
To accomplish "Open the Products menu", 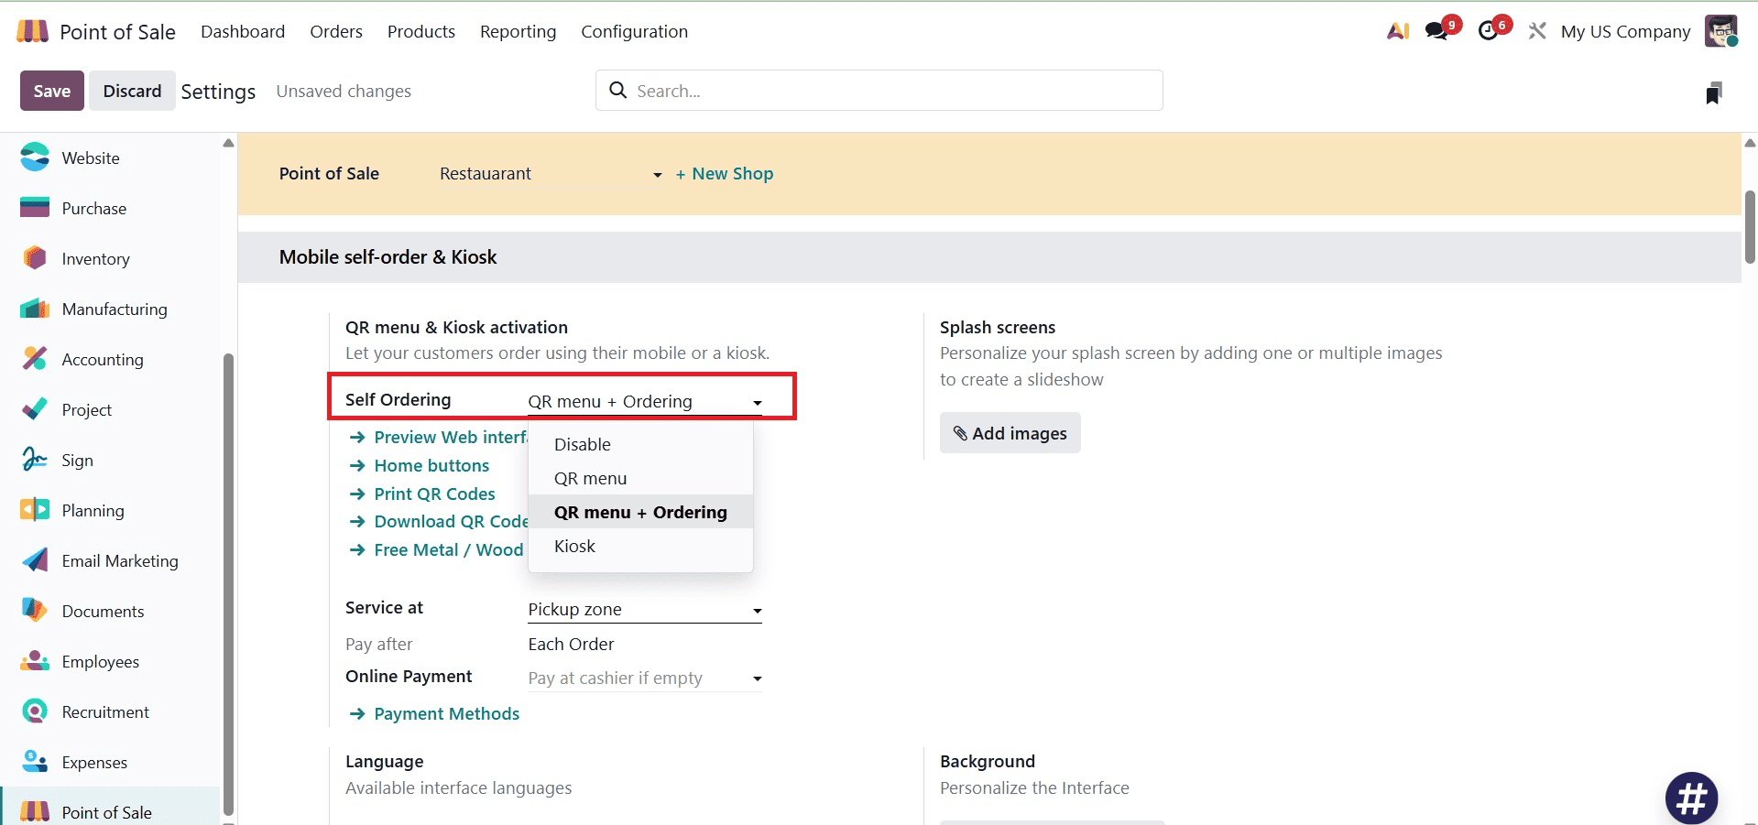I will pos(421,31).
